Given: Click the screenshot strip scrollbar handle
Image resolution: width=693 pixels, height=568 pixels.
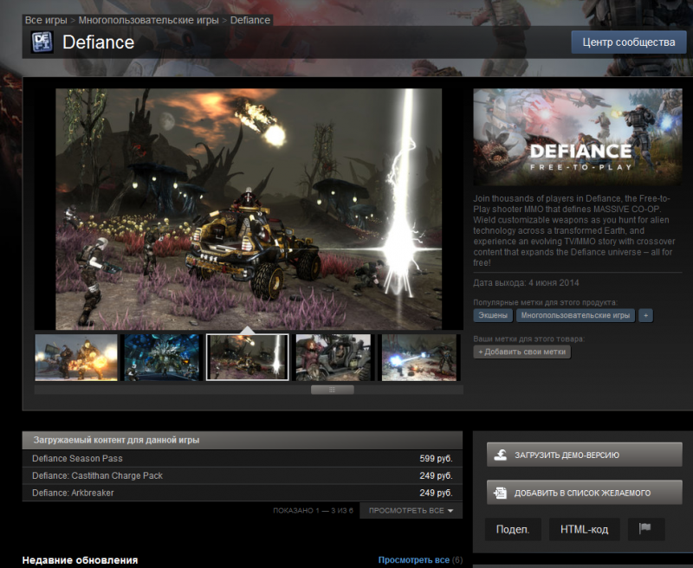Looking at the screenshot, I should [x=333, y=390].
